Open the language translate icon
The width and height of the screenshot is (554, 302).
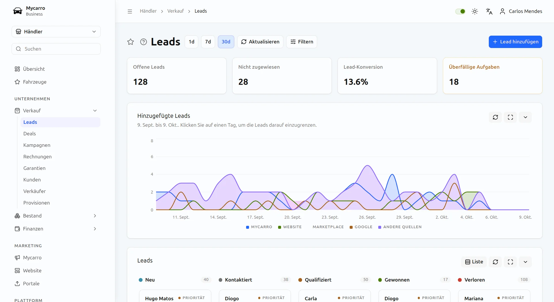(x=489, y=11)
